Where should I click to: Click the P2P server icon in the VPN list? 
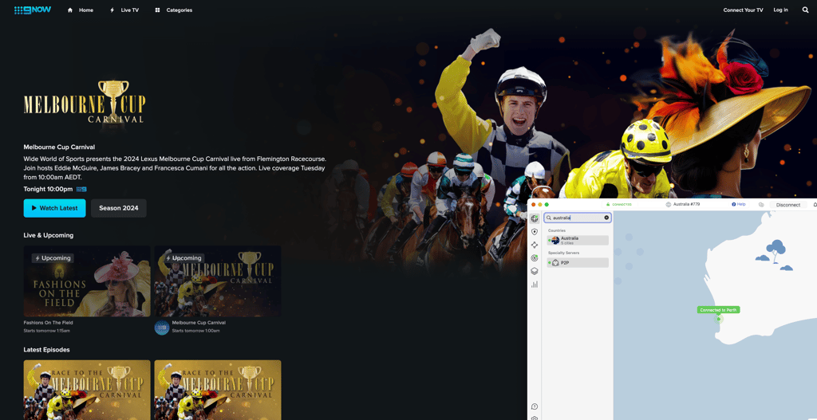click(x=555, y=263)
